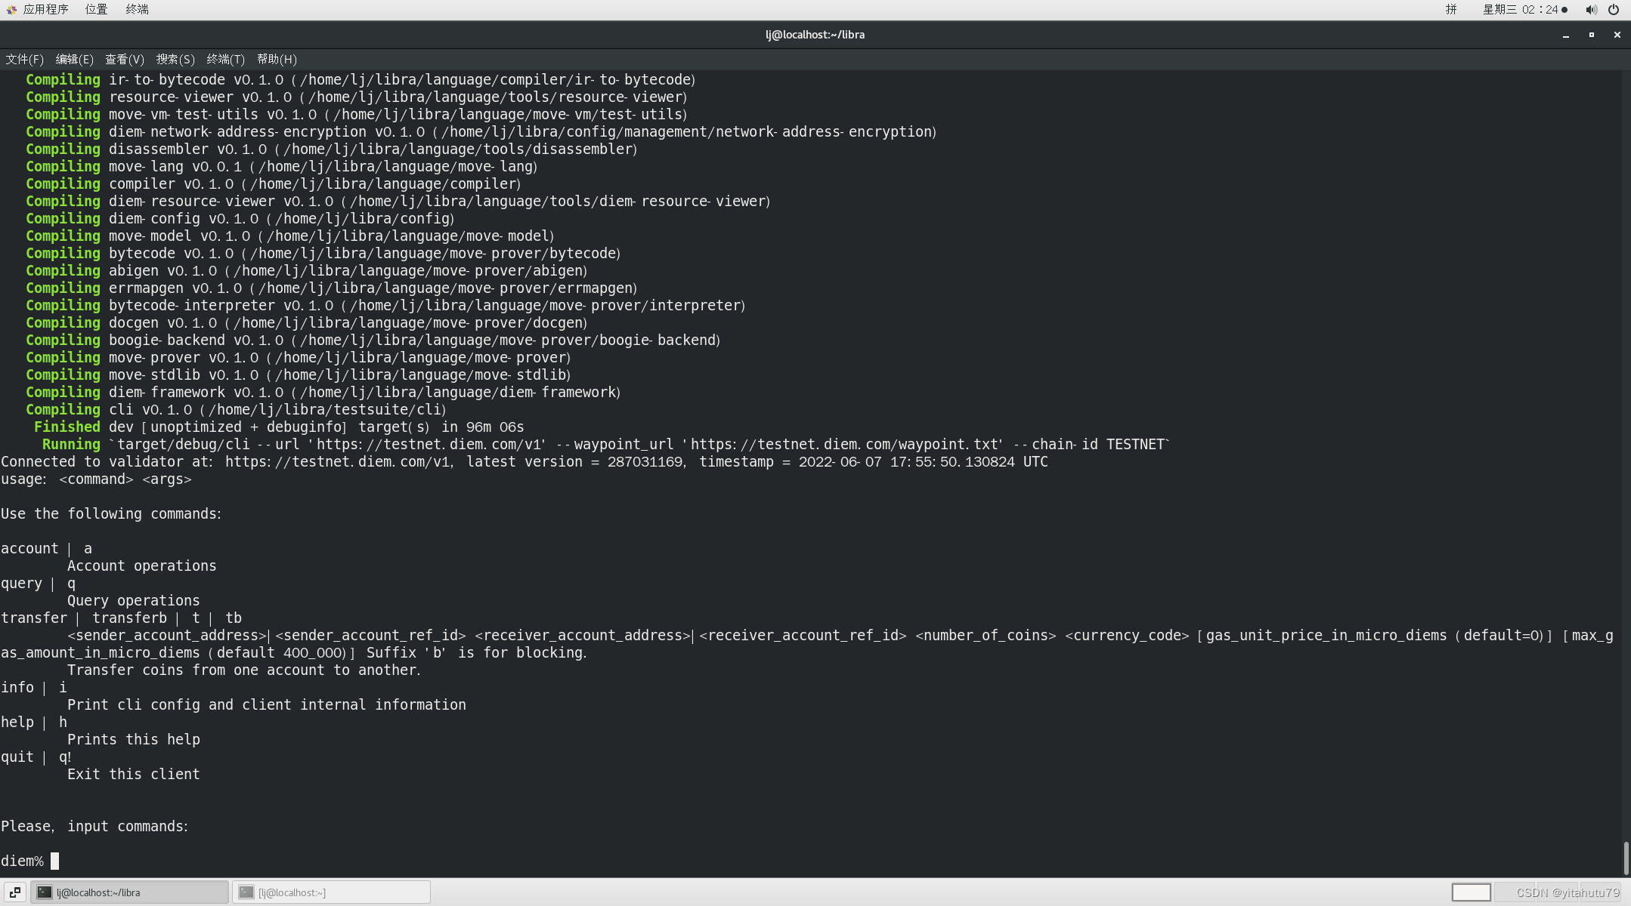This screenshot has height=906, width=1631.
Task: Click 'transfer | transferb | t | tb' line
Action: [121, 618]
